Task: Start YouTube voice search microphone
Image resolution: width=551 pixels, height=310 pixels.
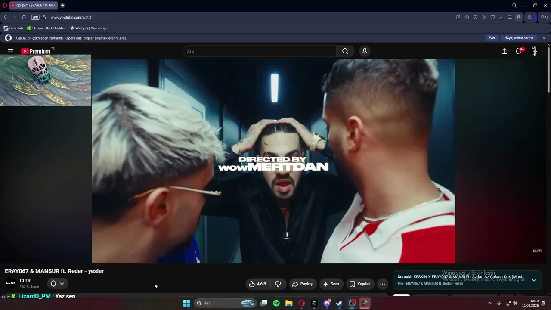Action: coord(365,51)
